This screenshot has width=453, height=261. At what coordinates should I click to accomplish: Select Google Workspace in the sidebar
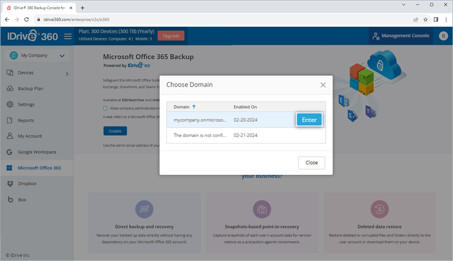click(x=37, y=152)
